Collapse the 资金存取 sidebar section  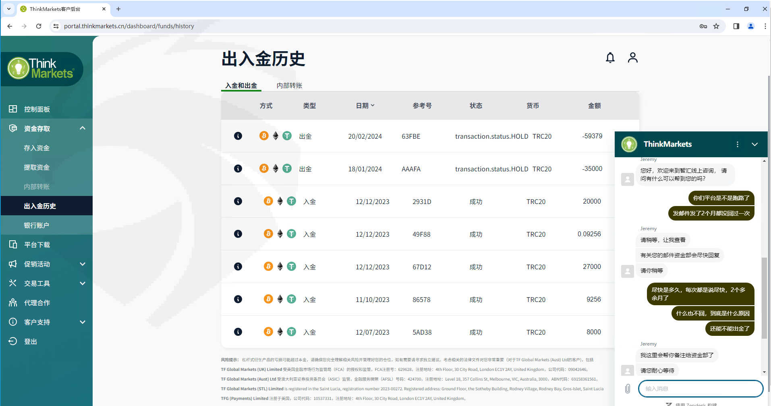pyautogui.click(x=83, y=128)
